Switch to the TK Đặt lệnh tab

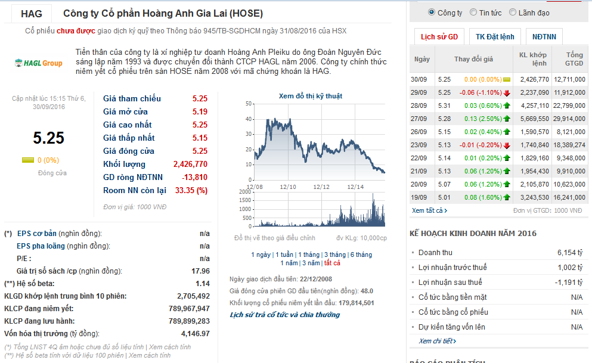(x=495, y=36)
